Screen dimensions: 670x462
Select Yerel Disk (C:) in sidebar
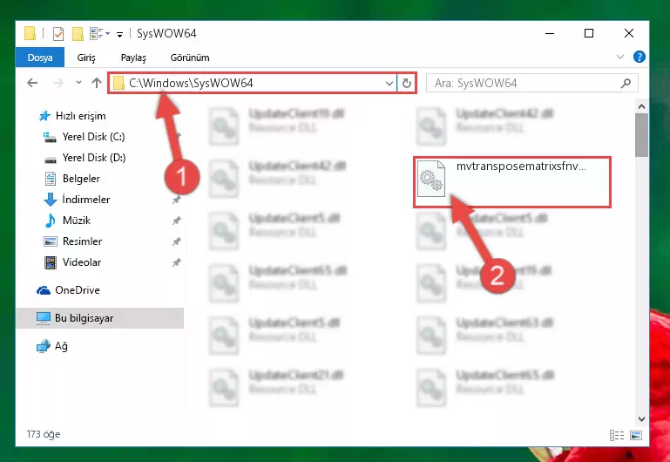(x=93, y=137)
